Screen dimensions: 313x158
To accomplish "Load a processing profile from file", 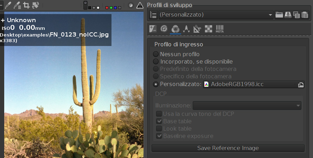I will [279, 15].
